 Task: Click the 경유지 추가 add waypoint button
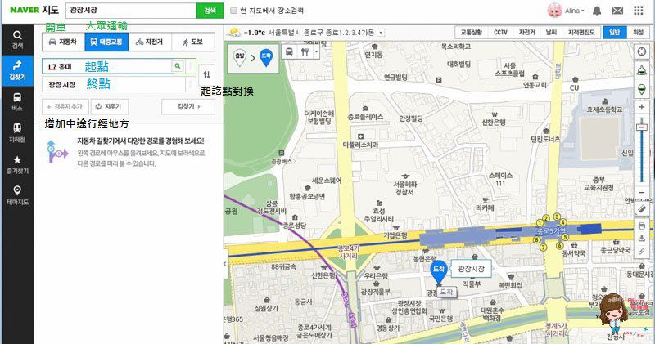[x=65, y=107]
